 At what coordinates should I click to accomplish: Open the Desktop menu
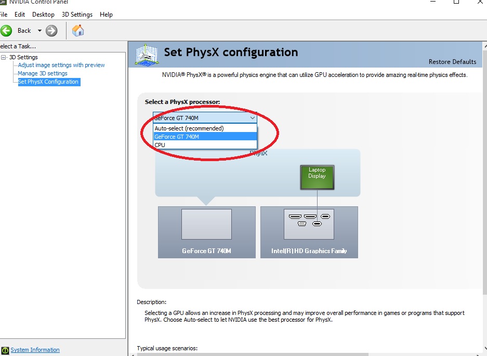[43, 15]
